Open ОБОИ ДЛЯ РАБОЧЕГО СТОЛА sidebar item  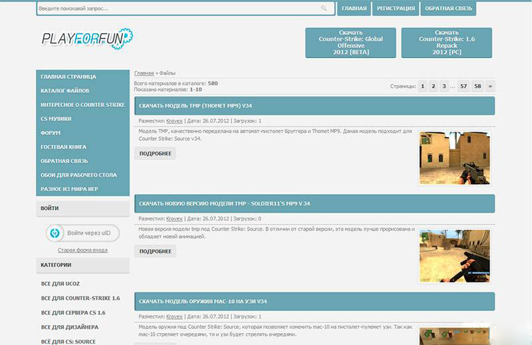click(x=82, y=175)
